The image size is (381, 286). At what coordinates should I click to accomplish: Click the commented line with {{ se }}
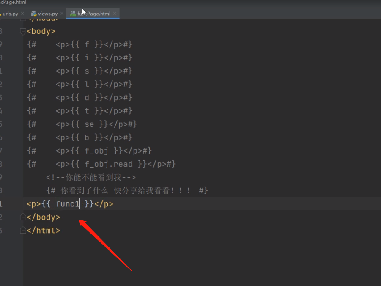click(x=82, y=124)
